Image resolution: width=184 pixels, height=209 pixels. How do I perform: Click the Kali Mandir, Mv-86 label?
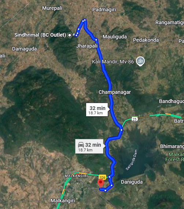[113, 62]
